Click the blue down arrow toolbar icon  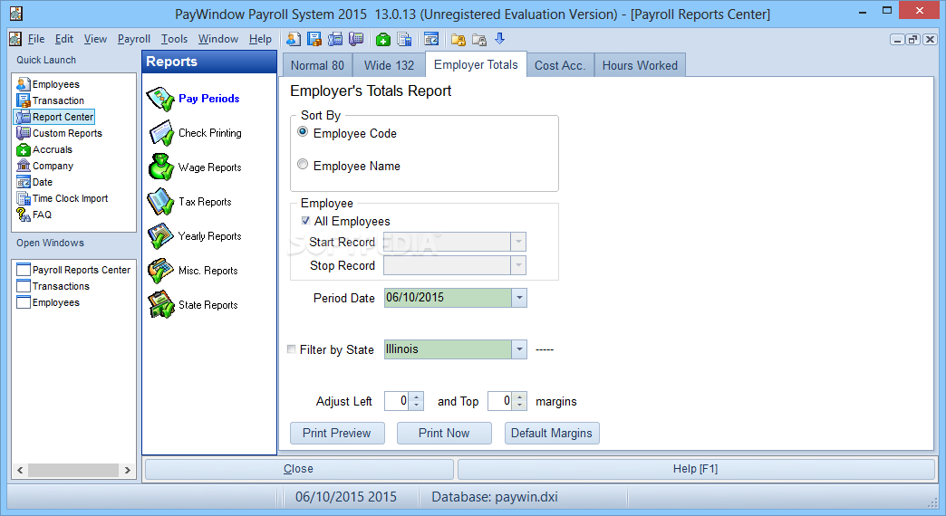pos(499,39)
